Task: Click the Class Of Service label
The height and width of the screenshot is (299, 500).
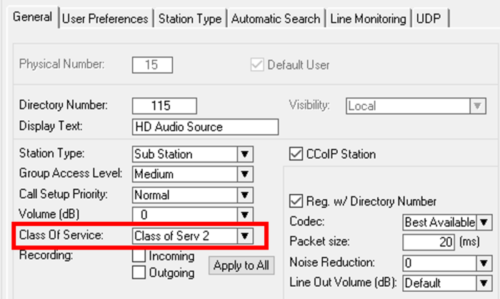Action: tap(61, 235)
